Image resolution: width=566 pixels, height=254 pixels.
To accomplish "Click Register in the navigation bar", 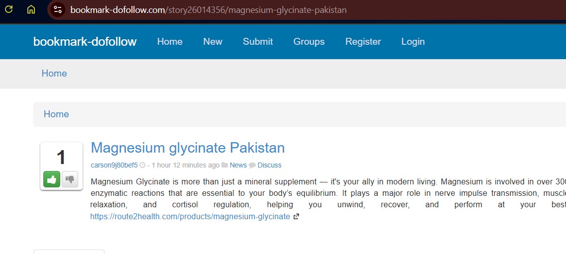I will tap(363, 42).
